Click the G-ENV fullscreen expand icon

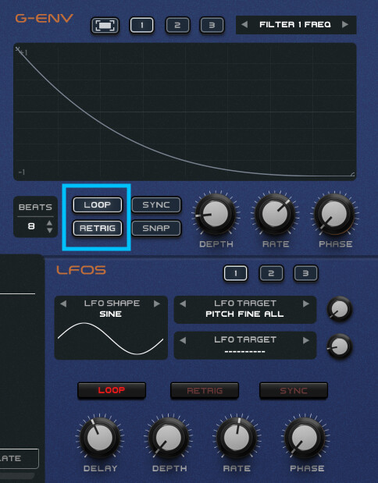pos(105,25)
